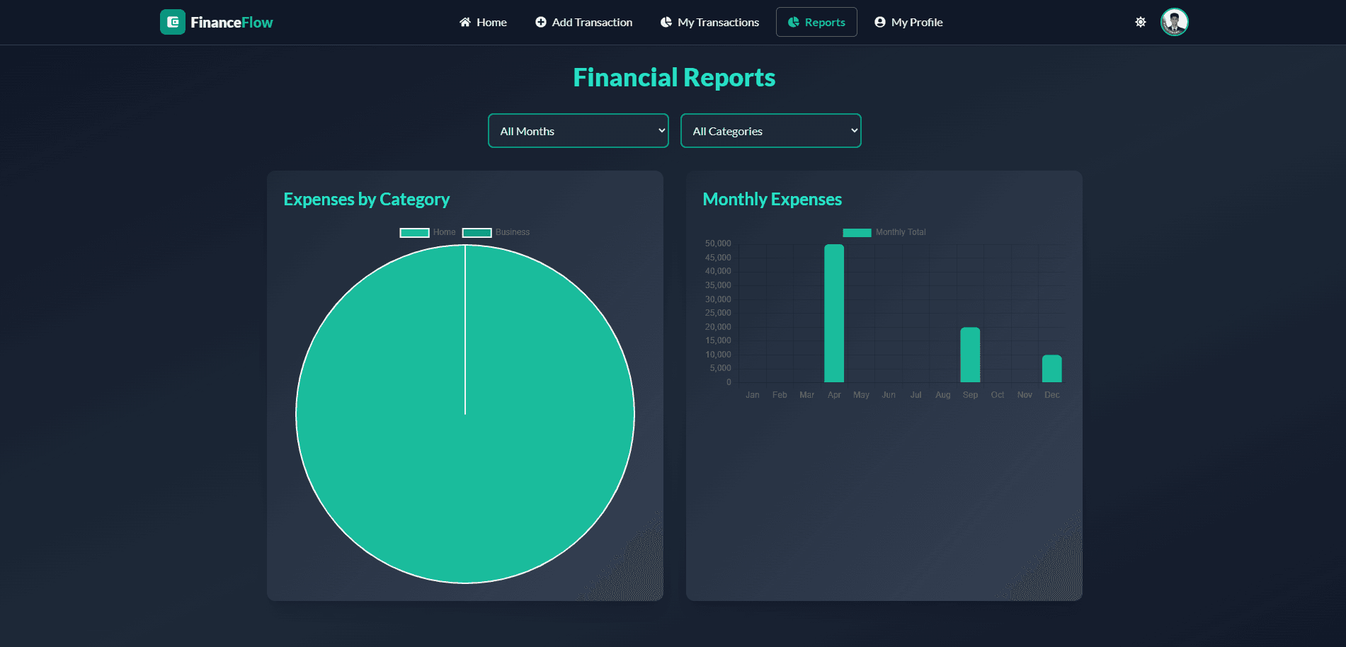Toggle the Home legend swatch
This screenshot has height=647, width=1346.
click(x=414, y=232)
